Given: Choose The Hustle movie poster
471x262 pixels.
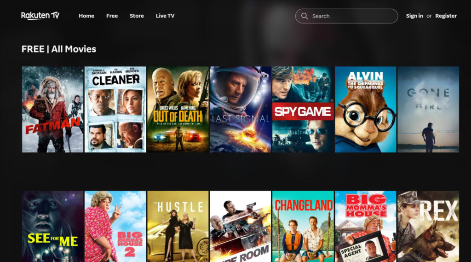Looking at the screenshot, I should click(178, 227).
